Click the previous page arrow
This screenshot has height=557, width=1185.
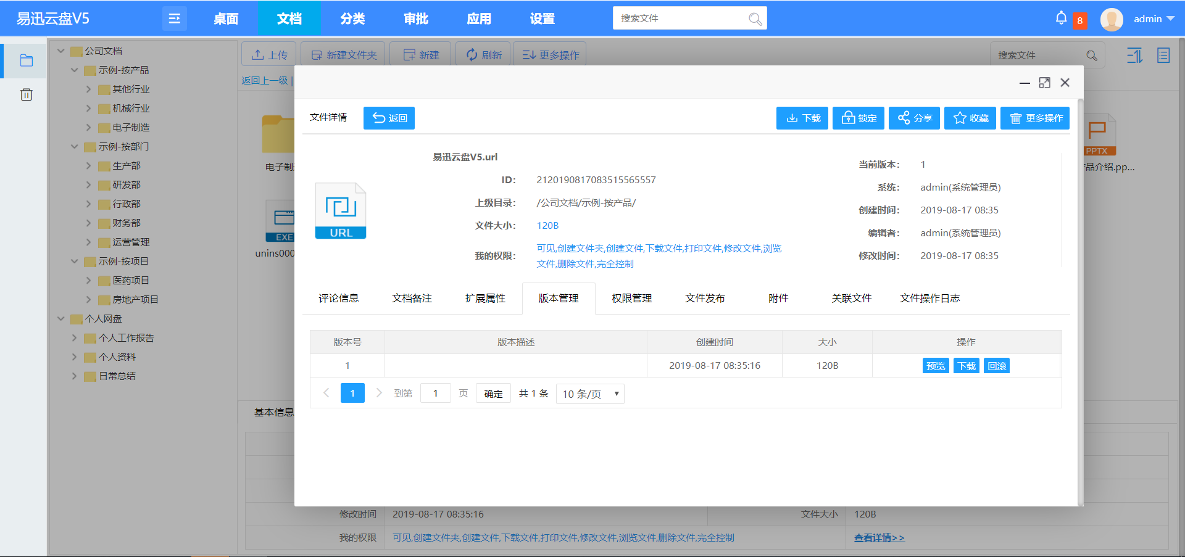point(326,393)
